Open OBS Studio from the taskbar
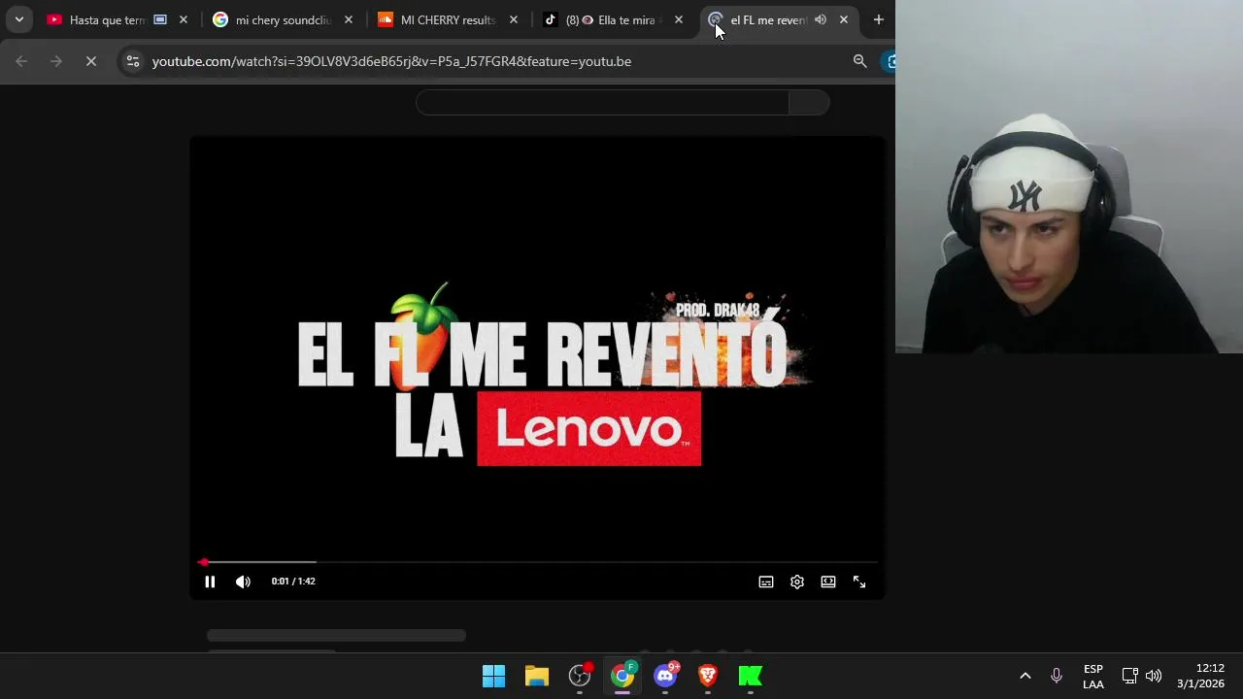Viewport: 1243px width, 699px height. click(580, 676)
